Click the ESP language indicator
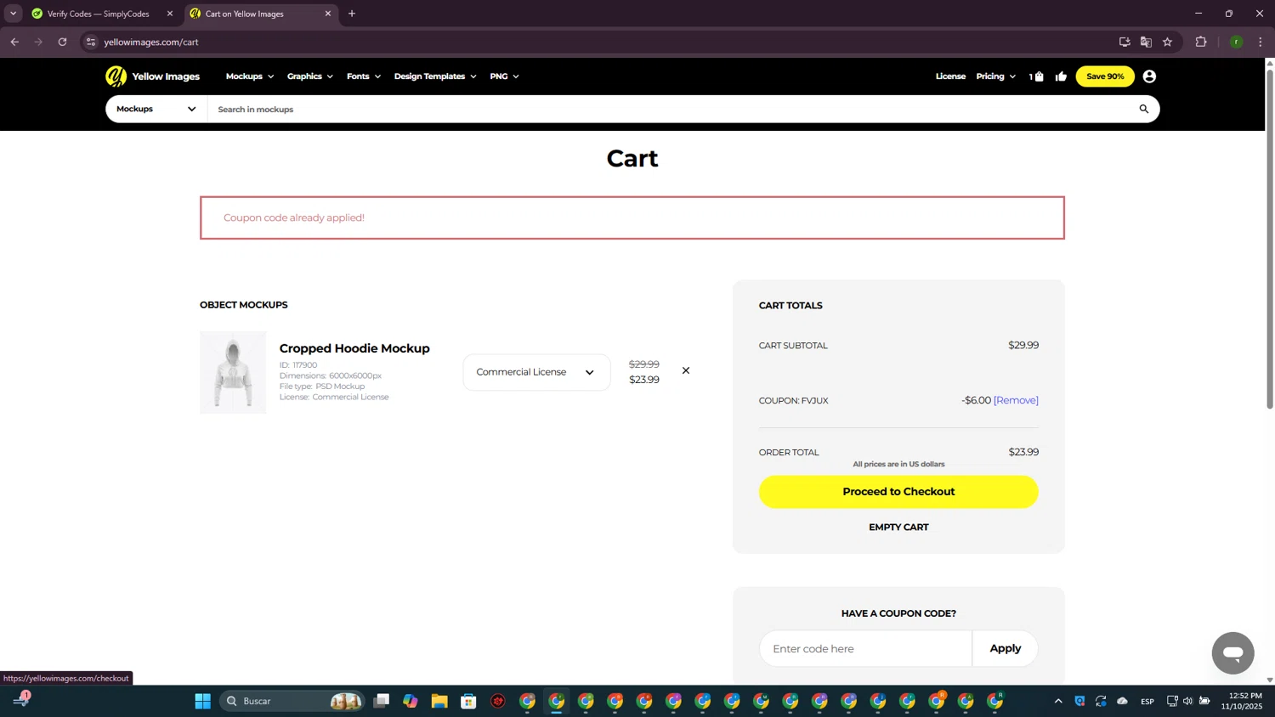The image size is (1275, 717). (1147, 701)
